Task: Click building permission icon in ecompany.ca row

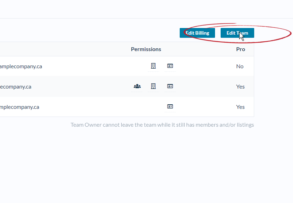Action: (153, 86)
